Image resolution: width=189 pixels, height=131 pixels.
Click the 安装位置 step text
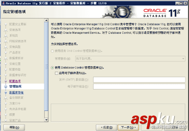click(x=15, y=64)
